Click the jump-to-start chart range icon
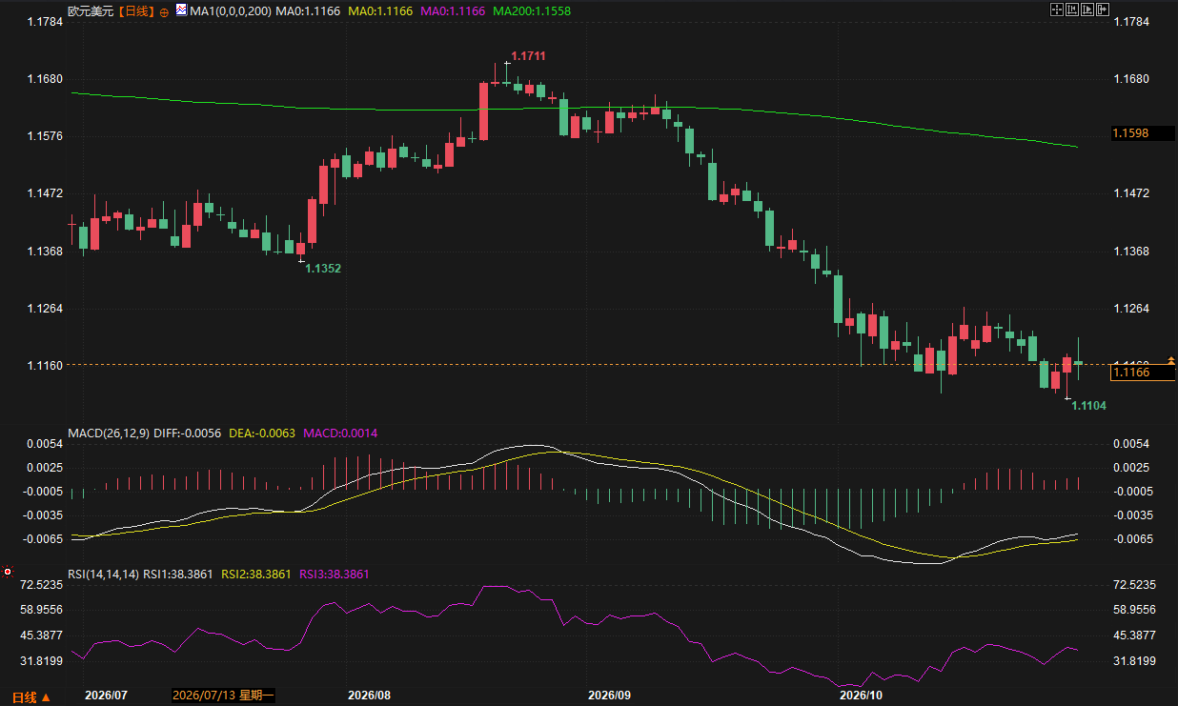Image resolution: width=1178 pixels, height=706 pixels. coord(1071,10)
